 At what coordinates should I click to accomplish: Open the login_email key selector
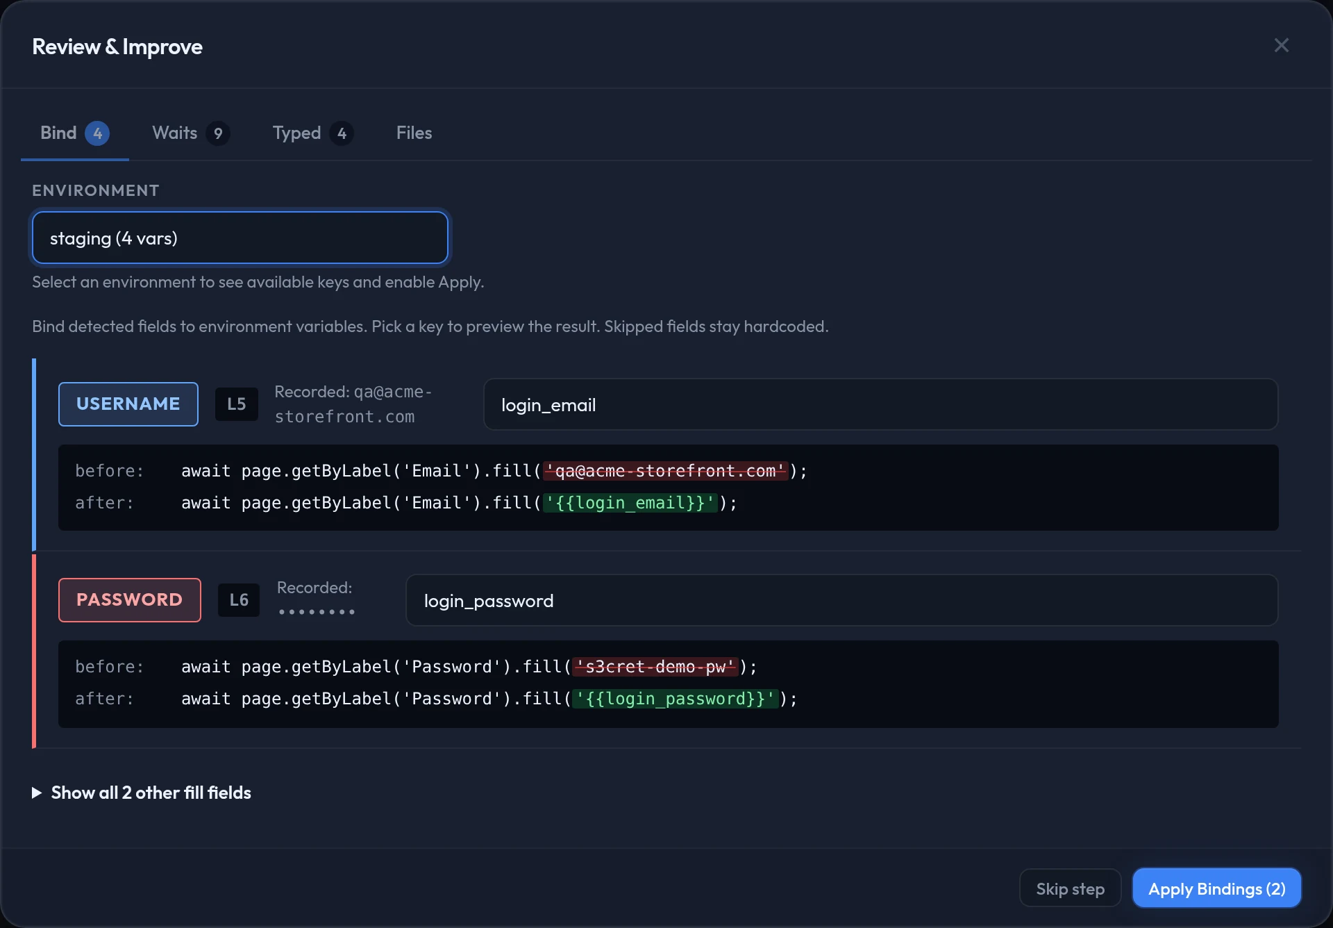[x=880, y=405]
